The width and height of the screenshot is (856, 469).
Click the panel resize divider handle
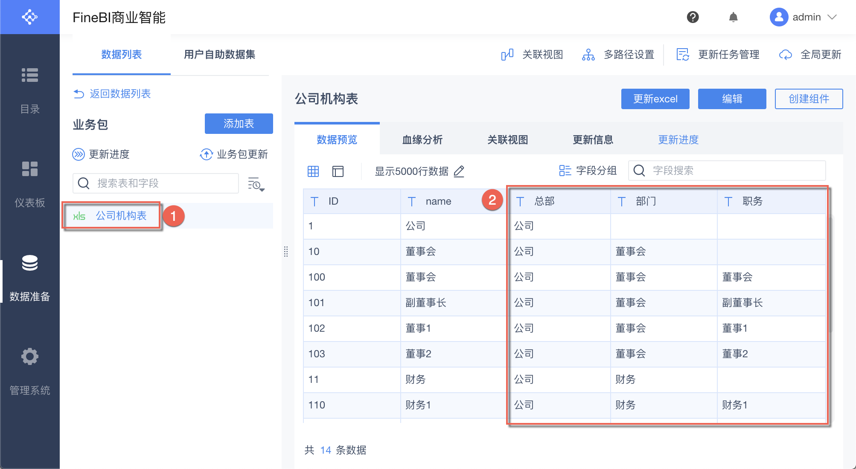coord(286,252)
